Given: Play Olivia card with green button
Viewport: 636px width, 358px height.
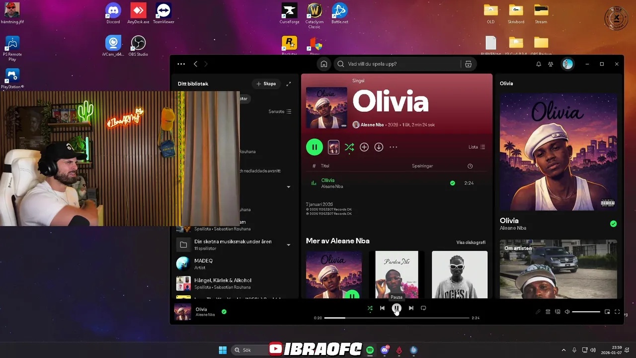Looking at the screenshot, I should [352, 295].
